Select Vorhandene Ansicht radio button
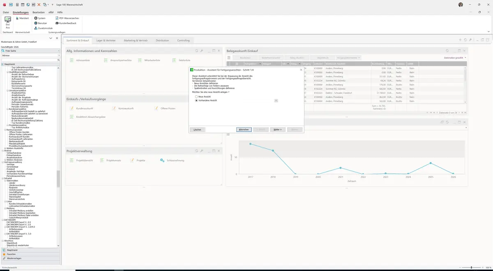Viewport: 493px width, 271px height. tap(196, 100)
